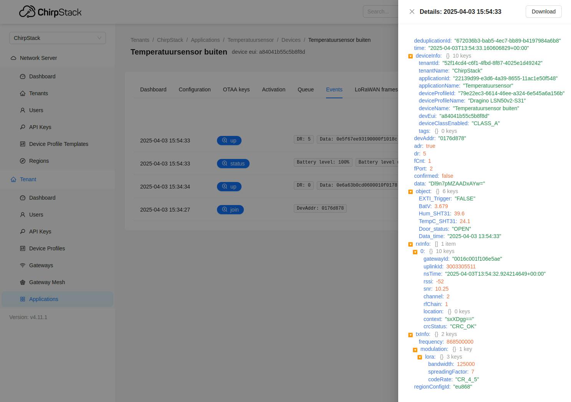Collapse the rxInfo node
Viewport: 571px width, 402px height.
coord(410,244)
